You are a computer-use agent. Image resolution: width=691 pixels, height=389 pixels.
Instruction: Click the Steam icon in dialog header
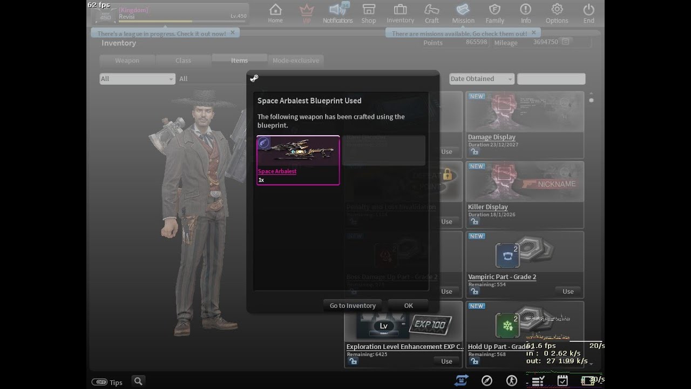tap(254, 79)
